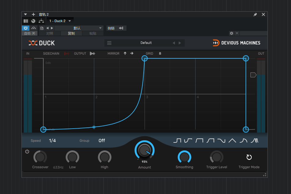
Task: Select the first square-step curve preset
Action: click(x=177, y=141)
